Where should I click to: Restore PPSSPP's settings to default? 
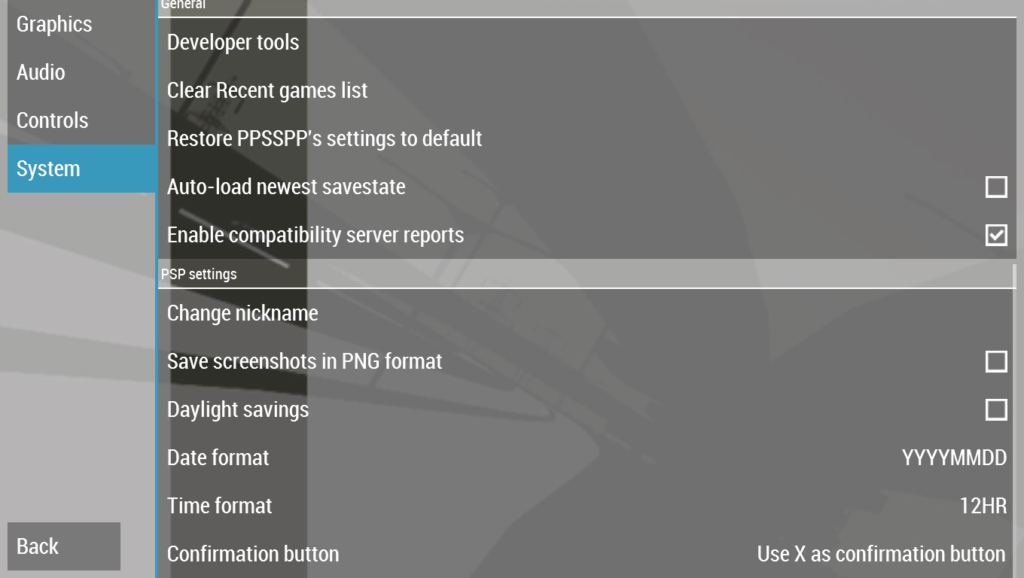point(325,138)
